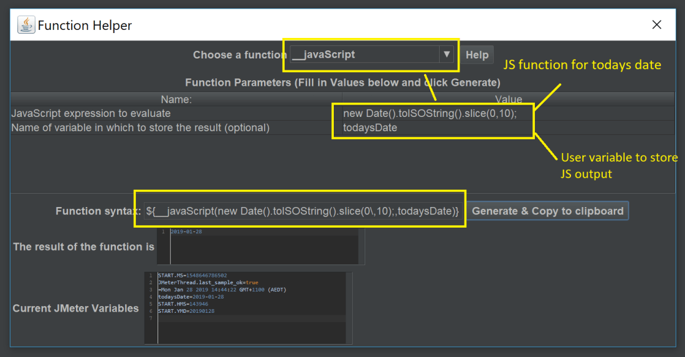Viewport: 685px width, 357px height.
Task: Select 'Name of variable in which to store' row
Action: coord(342,128)
